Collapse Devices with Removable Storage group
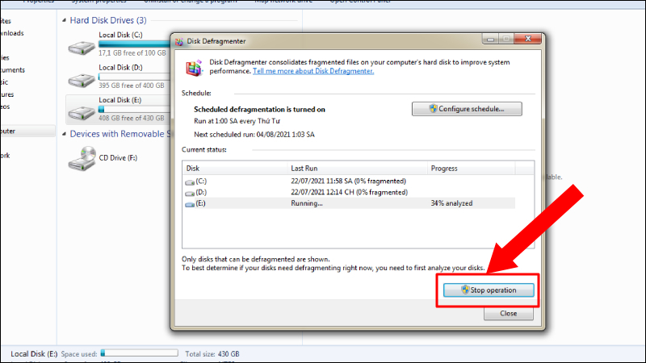The height and width of the screenshot is (363, 646). click(x=64, y=134)
